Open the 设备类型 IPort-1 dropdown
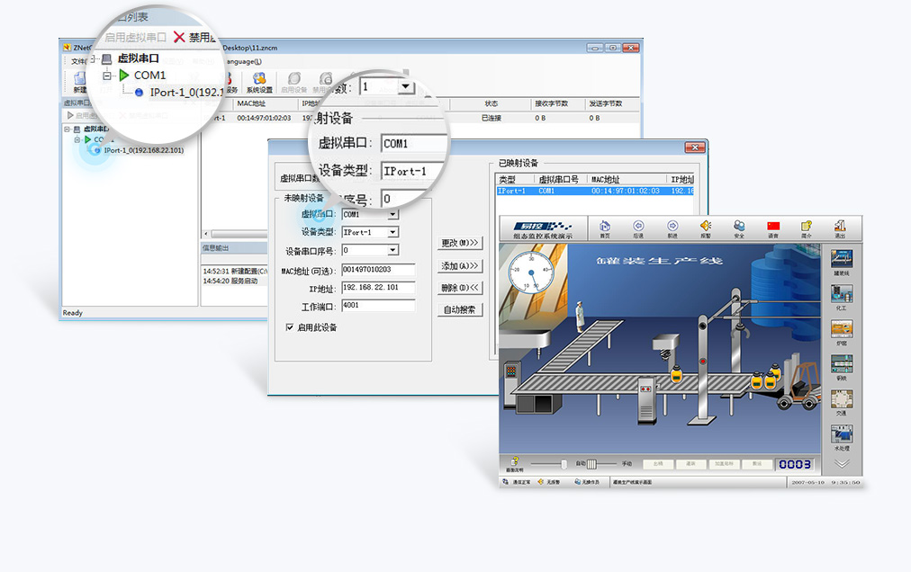Screen dimensions: 911x572 [x=392, y=232]
